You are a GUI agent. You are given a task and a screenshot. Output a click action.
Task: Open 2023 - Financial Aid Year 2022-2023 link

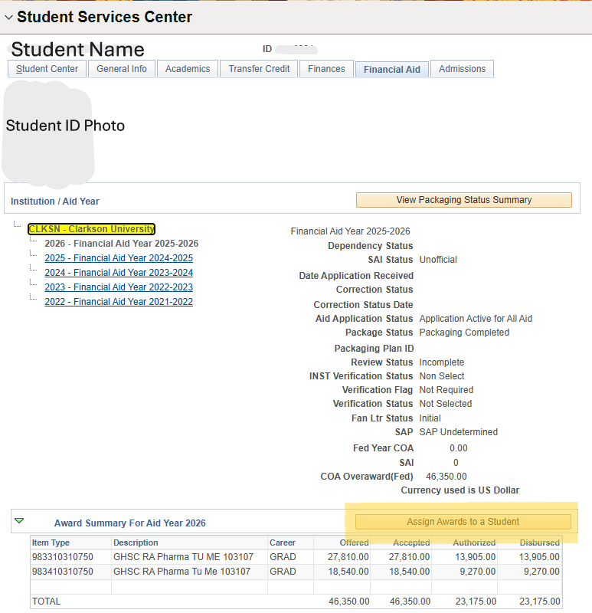119,287
